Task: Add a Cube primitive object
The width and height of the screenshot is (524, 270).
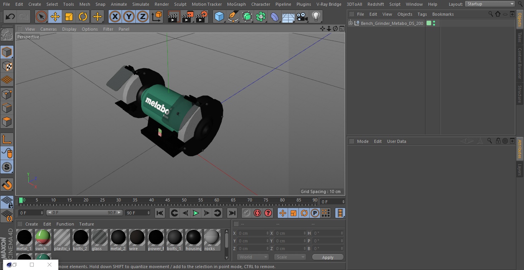Action: (219, 17)
